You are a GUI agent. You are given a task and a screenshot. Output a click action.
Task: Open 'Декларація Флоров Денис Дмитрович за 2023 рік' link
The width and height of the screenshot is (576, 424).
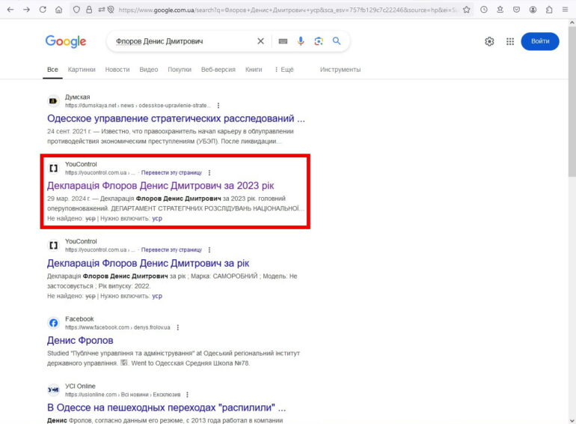pos(159,185)
